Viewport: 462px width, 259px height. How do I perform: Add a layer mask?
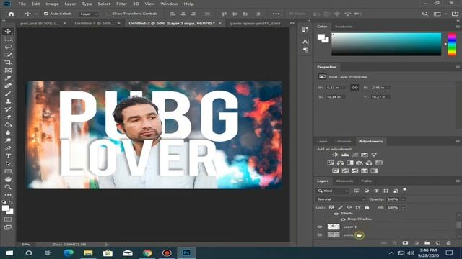(x=406, y=243)
